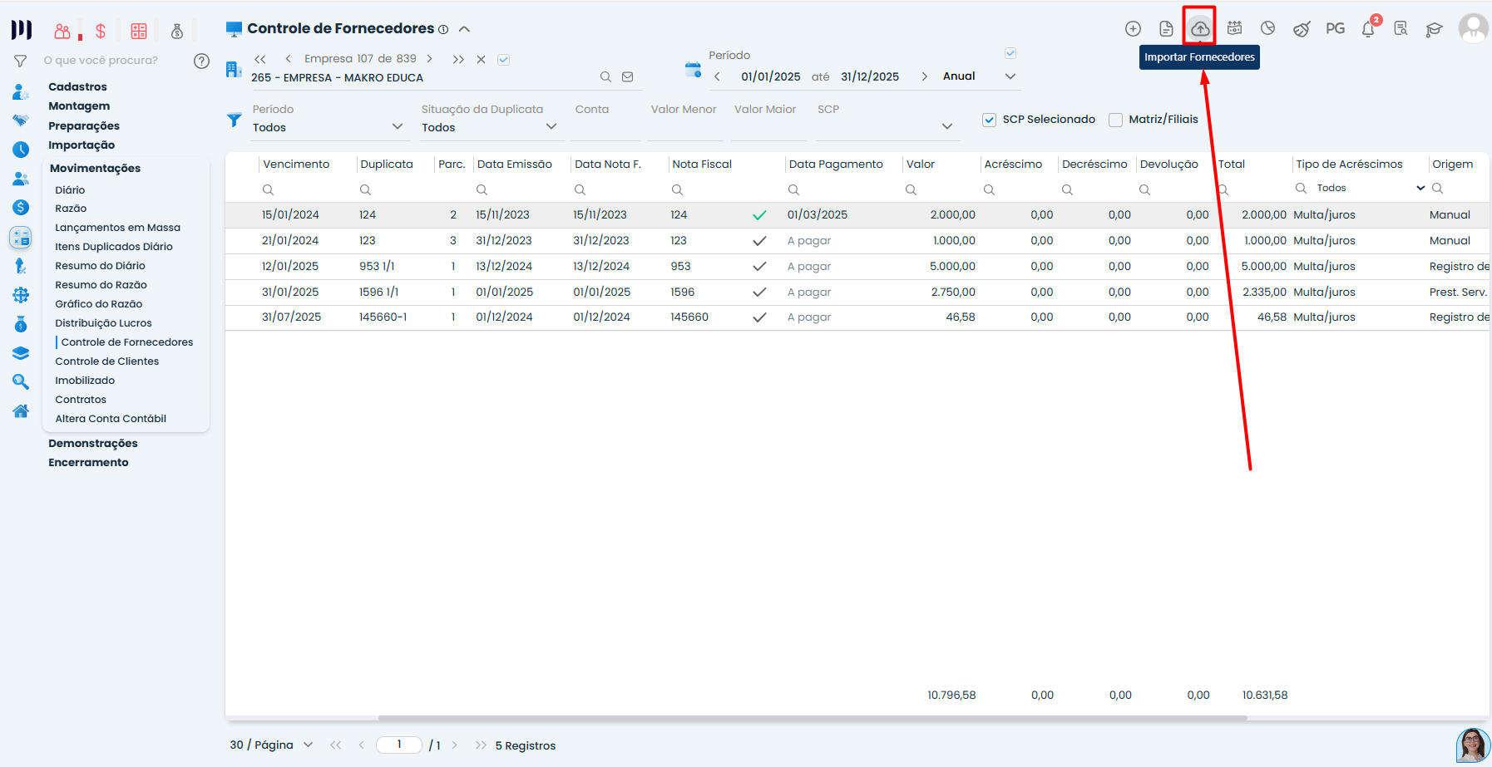Uncheck the SCP Selecionado checkbox
1492x767 pixels.
[x=989, y=120]
